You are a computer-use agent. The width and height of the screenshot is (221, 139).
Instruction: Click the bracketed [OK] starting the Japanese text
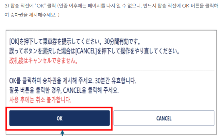[14, 41]
